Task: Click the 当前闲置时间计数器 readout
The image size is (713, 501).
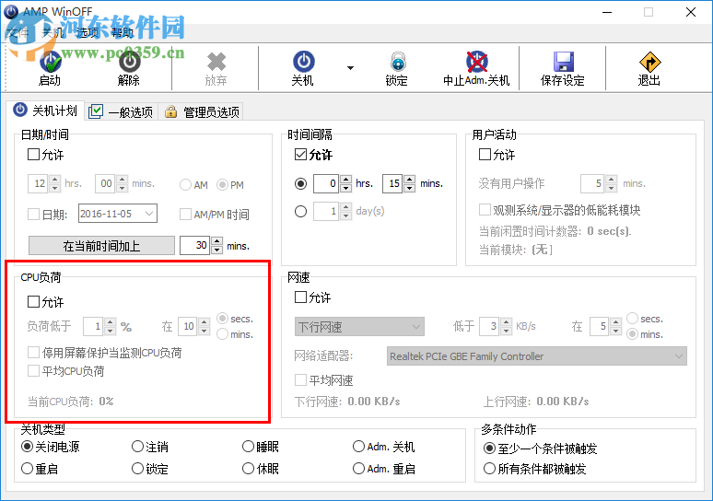Action: [555, 231]
